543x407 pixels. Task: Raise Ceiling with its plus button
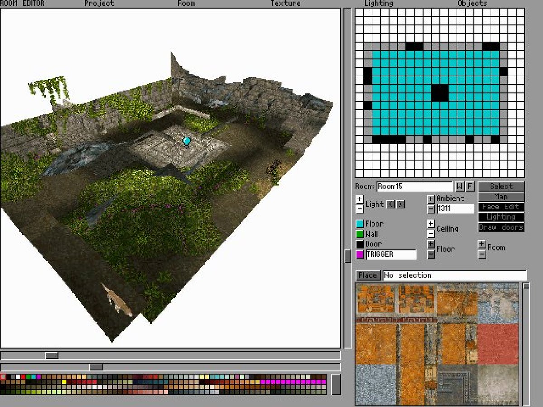(431, 224)
